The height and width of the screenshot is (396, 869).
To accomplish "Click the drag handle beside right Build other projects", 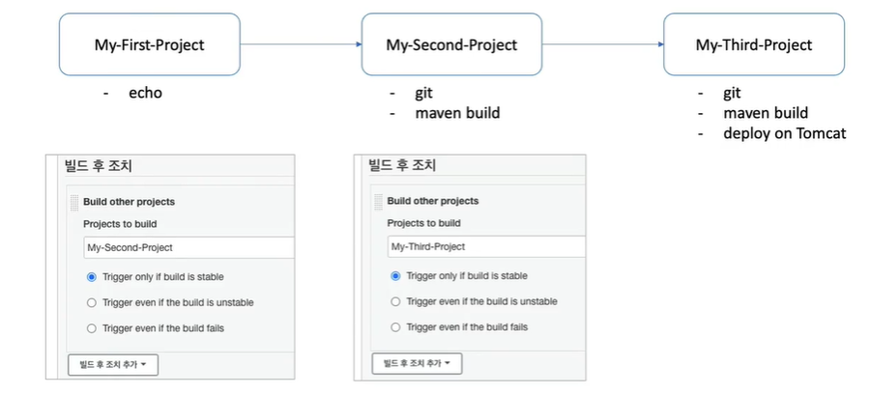I will point(379,202).
